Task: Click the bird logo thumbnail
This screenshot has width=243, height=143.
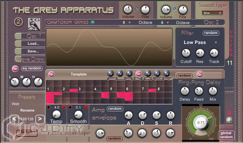Action: click(x=34, y=24)
